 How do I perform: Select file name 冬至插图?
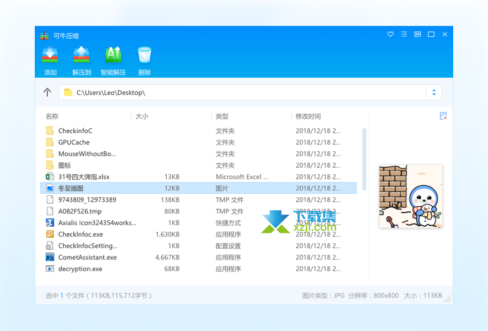tap(71, 188)
